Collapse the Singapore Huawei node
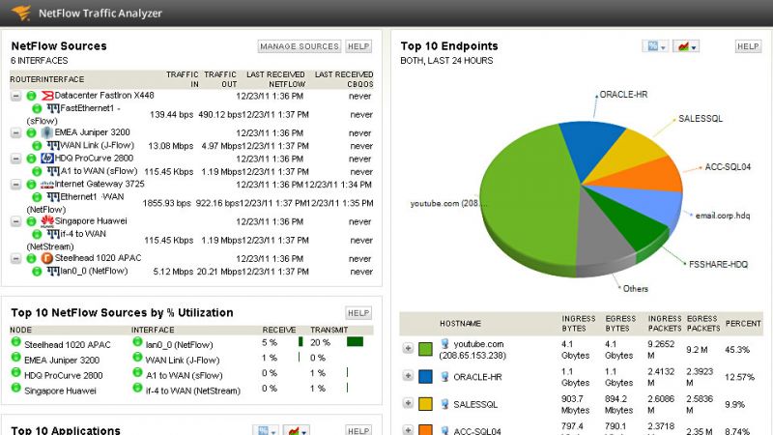773x435 pixels. click(16, 221)
